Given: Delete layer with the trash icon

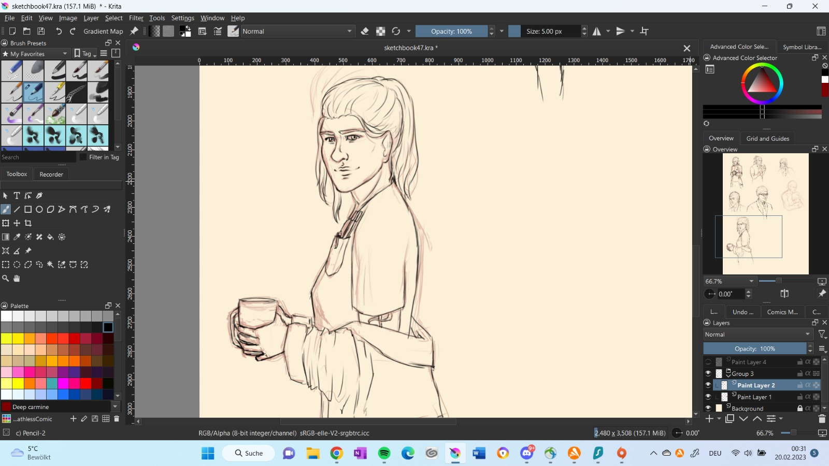Looking at the screenshot, I should (822, 419).
